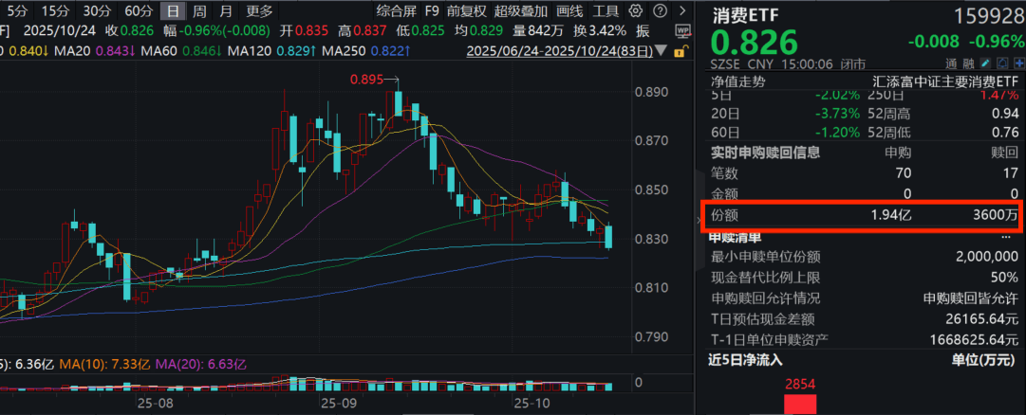Open the 工具 tools menu

point(606,11)
